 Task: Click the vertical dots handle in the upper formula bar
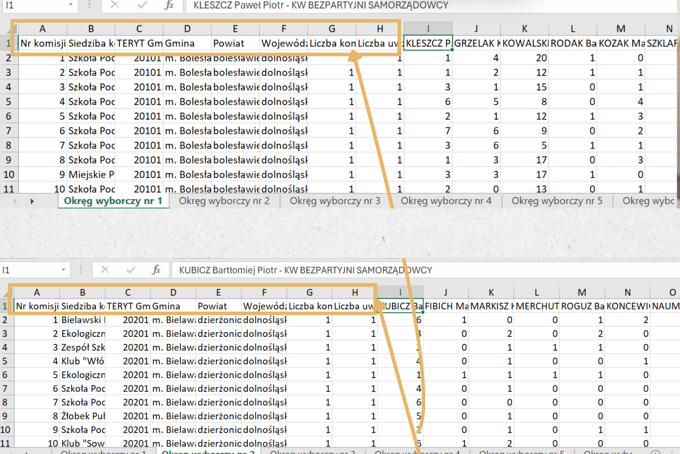tap(89, 5)
